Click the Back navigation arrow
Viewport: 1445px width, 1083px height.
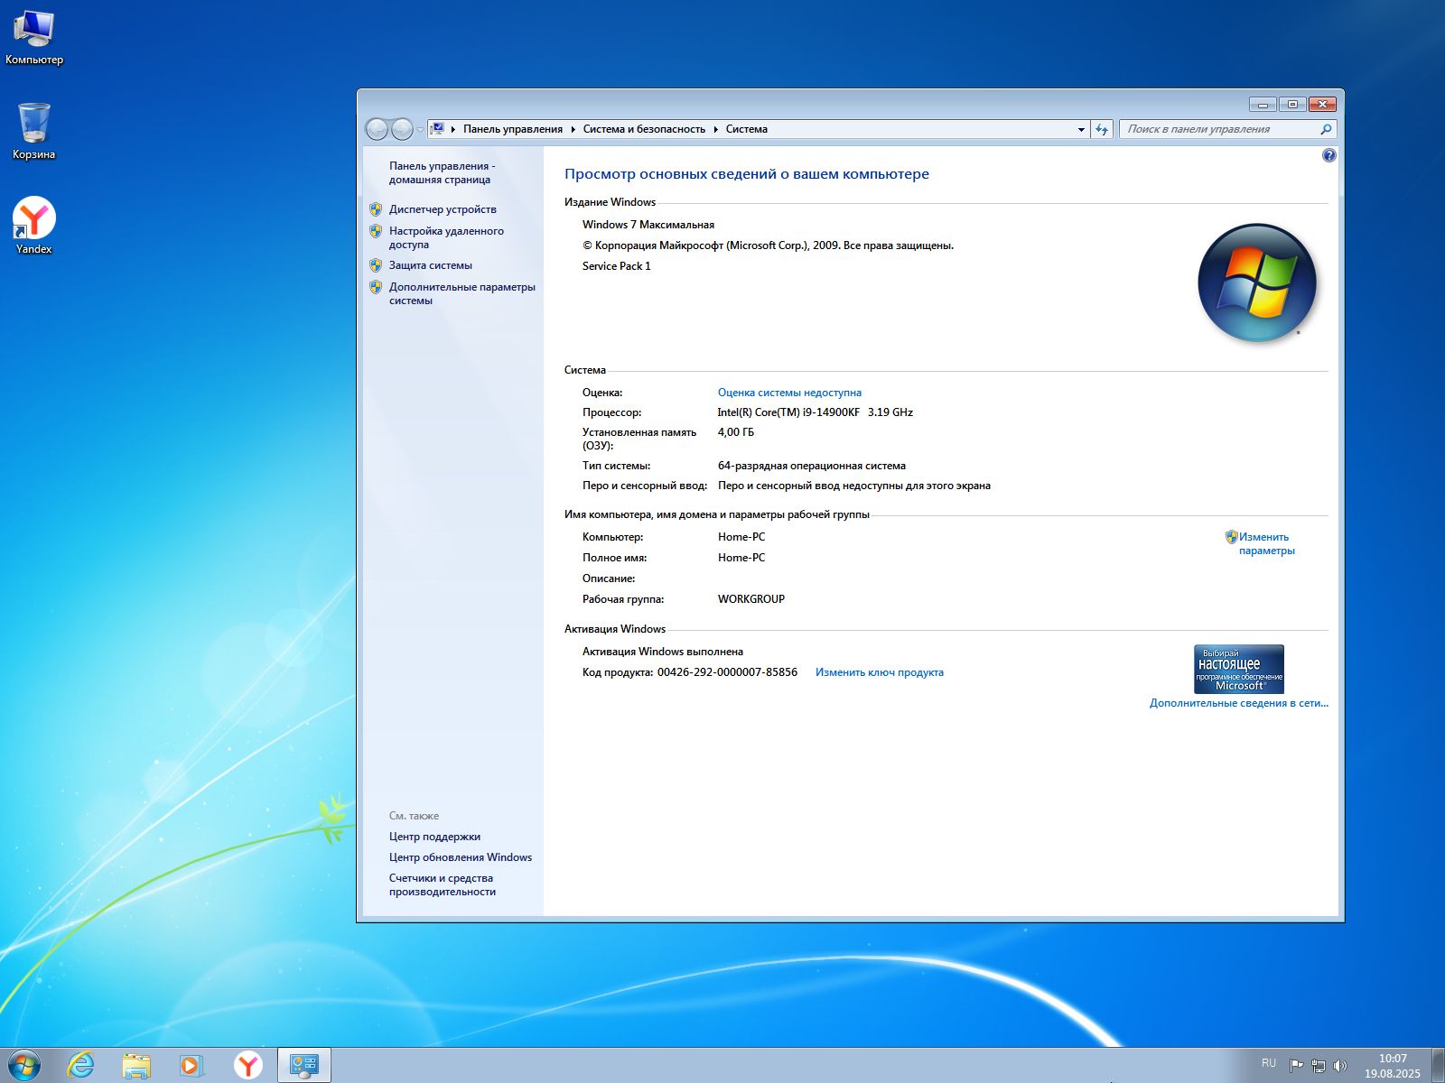[x=377, y=129]
